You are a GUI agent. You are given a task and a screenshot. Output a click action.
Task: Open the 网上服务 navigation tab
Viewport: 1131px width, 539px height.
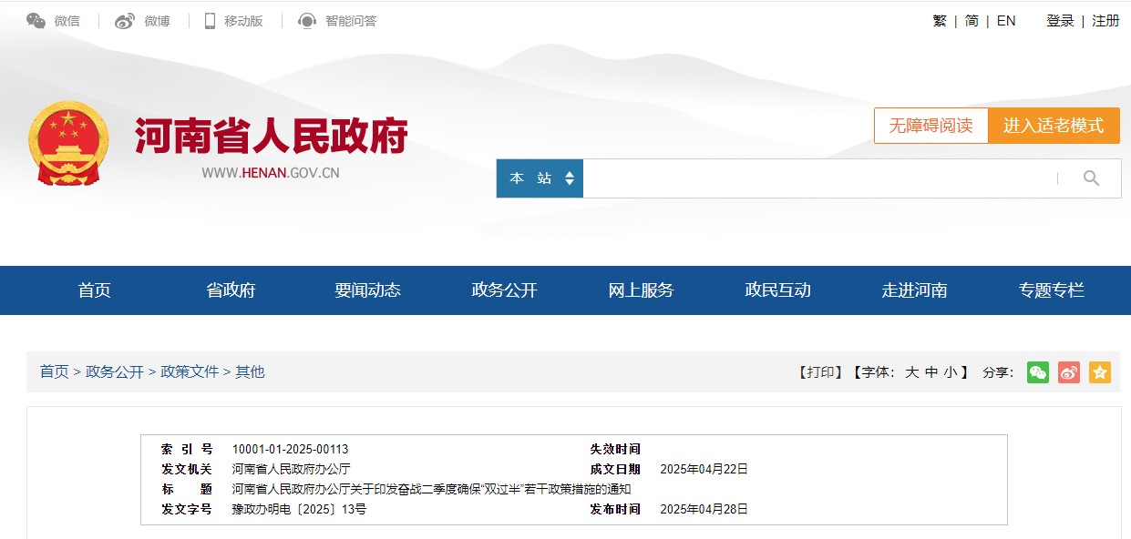(x=641, y=290)
